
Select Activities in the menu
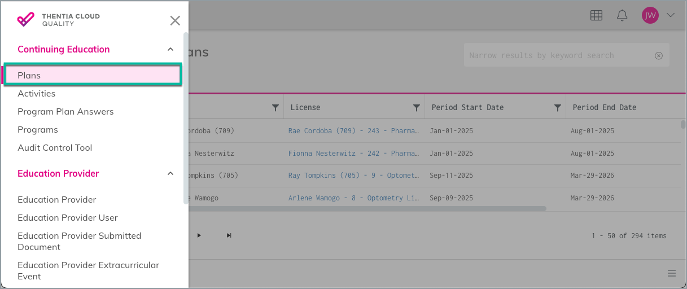tap(36, 94)
